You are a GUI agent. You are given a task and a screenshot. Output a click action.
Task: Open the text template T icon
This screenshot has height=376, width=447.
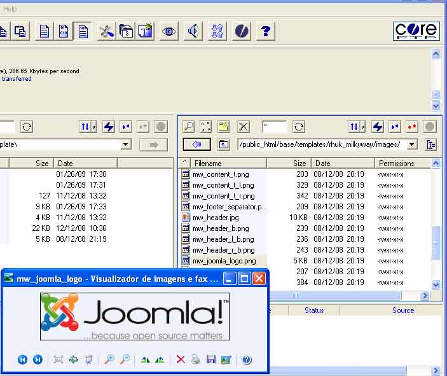(145, 31)
